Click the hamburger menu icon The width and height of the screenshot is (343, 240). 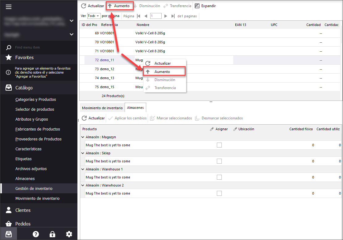click(x=9, y=7)
